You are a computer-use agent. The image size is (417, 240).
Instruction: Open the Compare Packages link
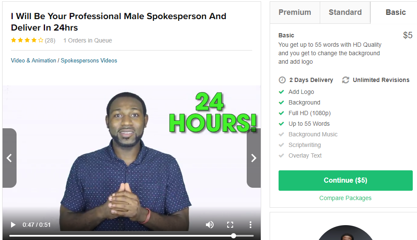pos(345,198)
